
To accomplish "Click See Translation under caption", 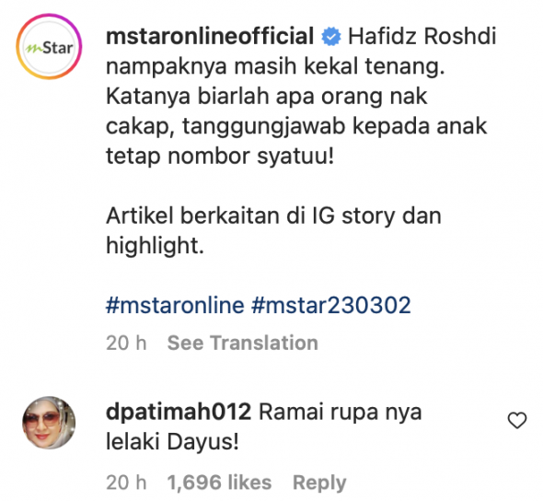I will pos(242,343).
